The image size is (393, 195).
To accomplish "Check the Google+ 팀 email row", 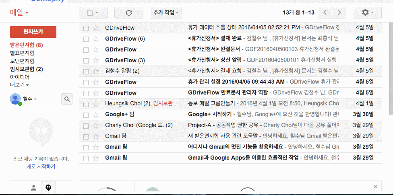I will 86,115.
